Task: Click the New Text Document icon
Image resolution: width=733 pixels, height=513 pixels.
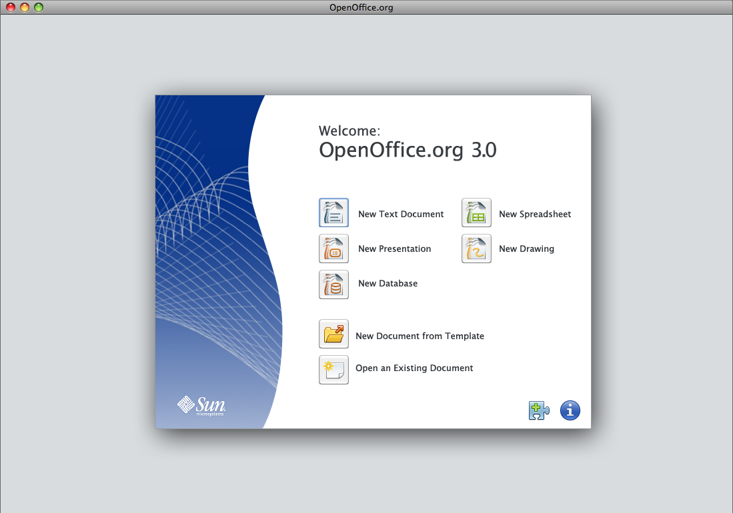Action: pos(333,213)
